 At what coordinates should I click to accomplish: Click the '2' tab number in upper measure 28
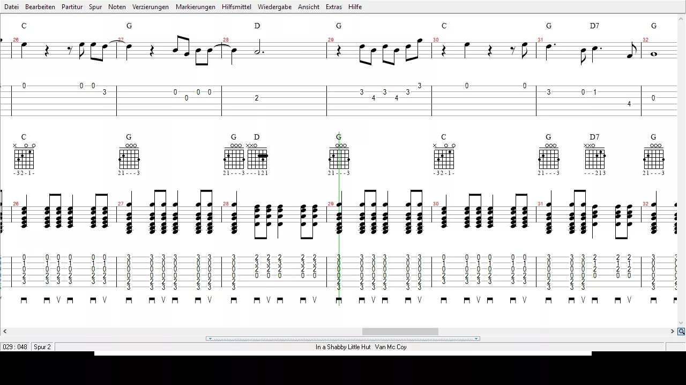(x=257, y=98)
